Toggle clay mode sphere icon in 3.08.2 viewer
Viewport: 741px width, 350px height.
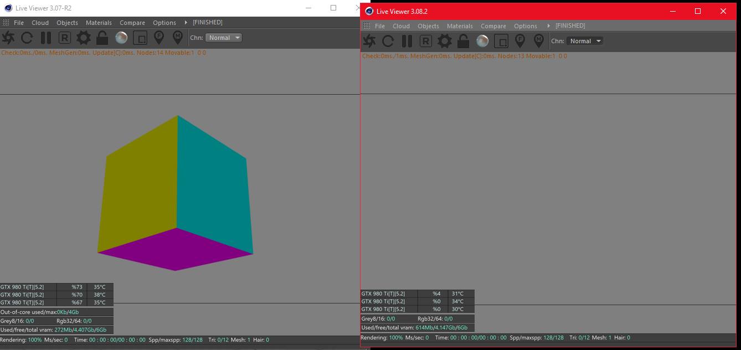pyautogui.click(x=482, y=41)
